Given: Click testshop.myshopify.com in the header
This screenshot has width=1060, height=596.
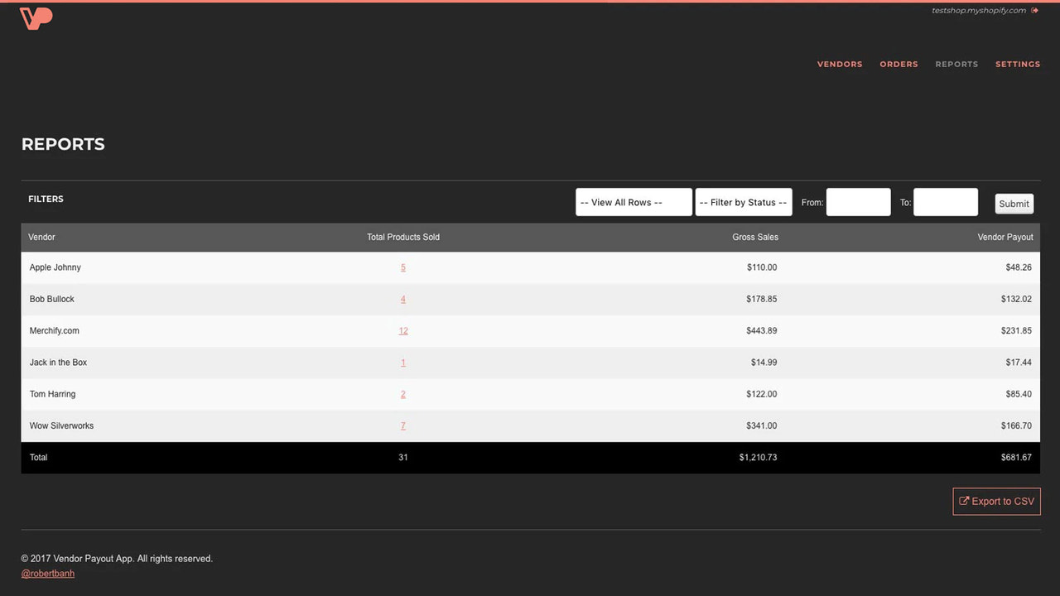Looking at the screenshot, I should point(980,10).
